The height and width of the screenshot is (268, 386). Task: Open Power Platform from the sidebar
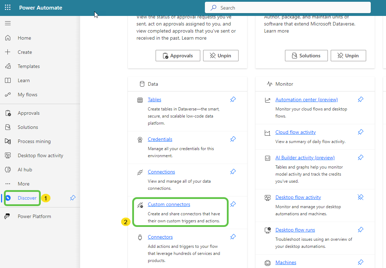[34, 216]
